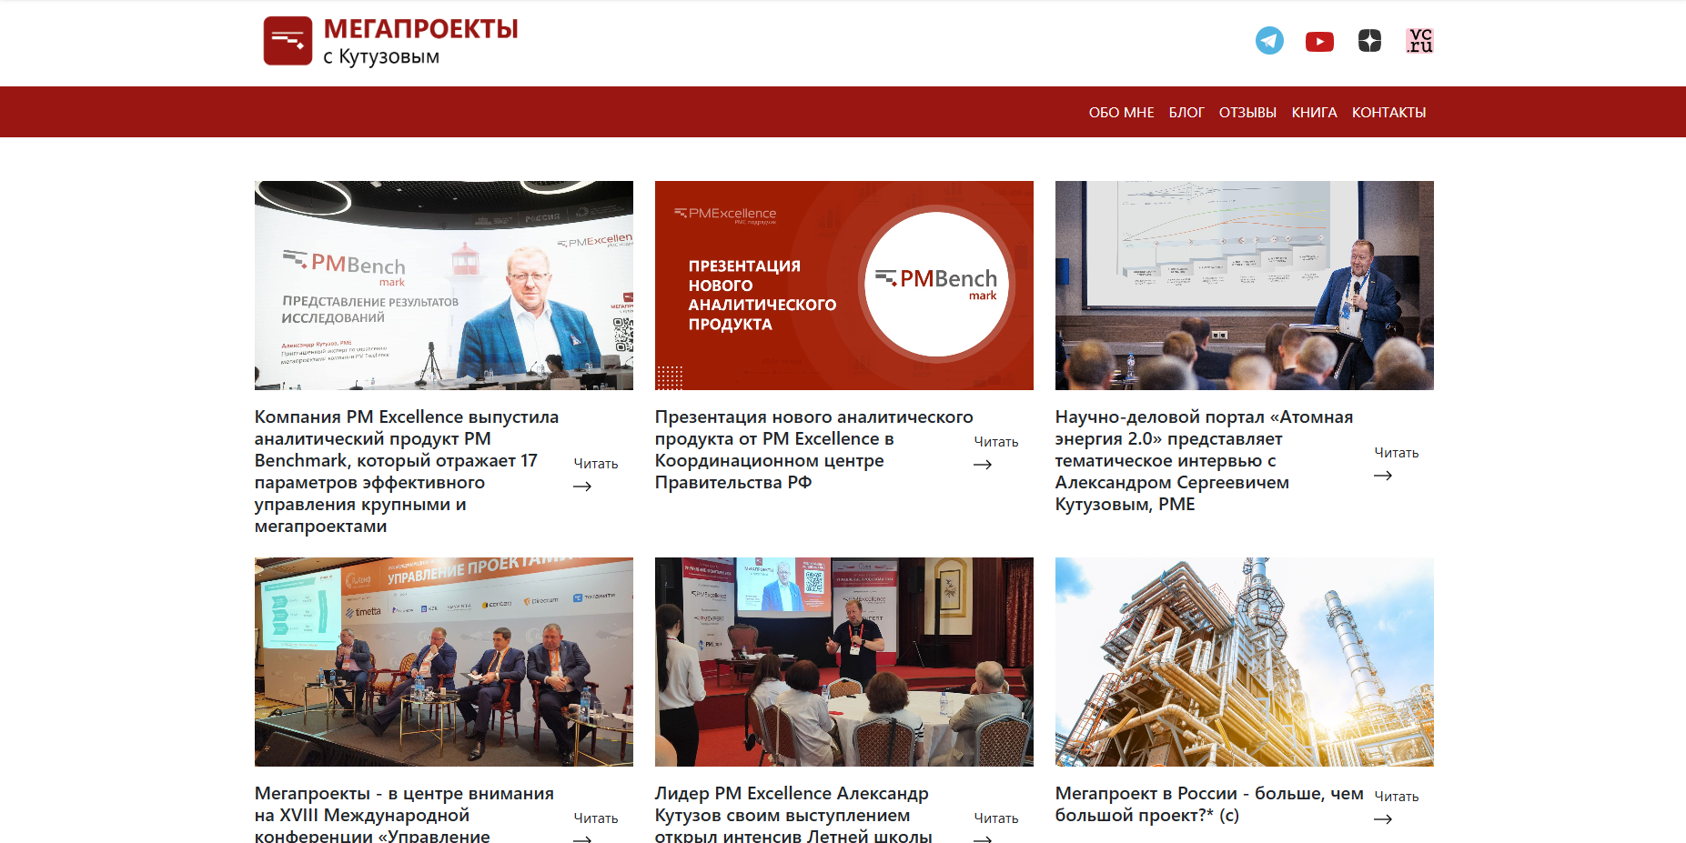Click arrow next to Атомная энергия 2.0 article
1686x843 pixels.
click(1383, 476)
